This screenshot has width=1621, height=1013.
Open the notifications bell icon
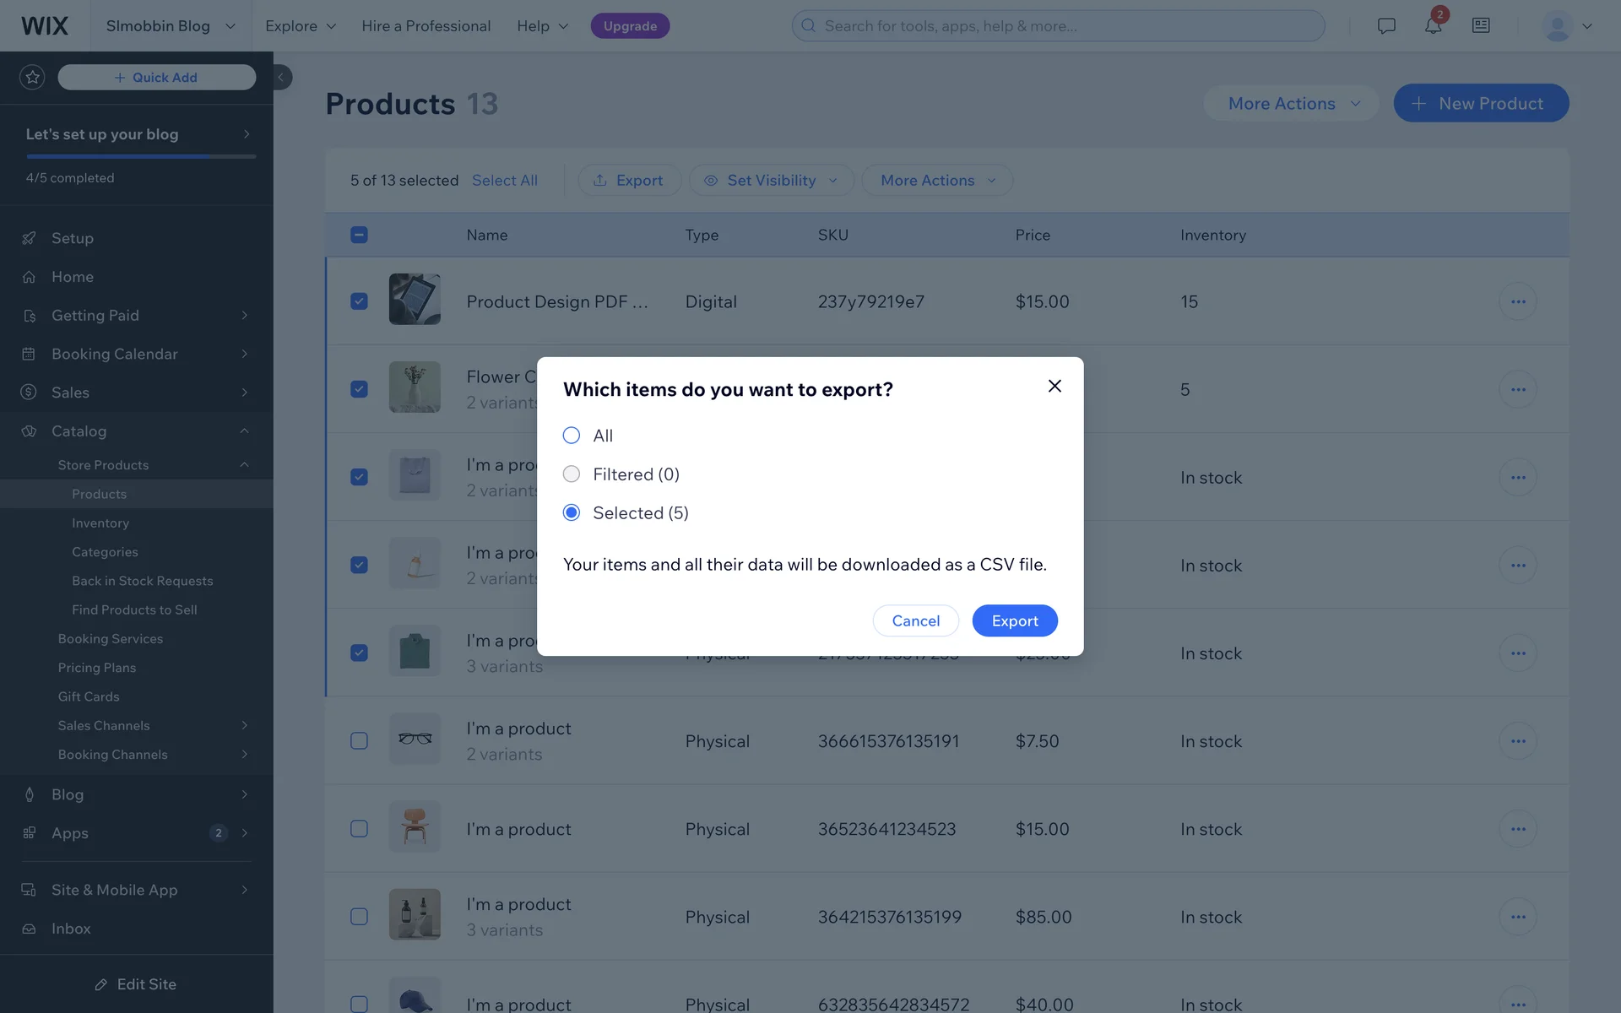coord(1433,26)
